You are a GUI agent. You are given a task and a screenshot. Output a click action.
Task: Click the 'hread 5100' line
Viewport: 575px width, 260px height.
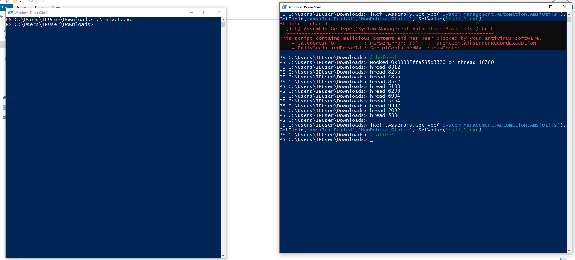pyautogui.click(x=385, y=86)
